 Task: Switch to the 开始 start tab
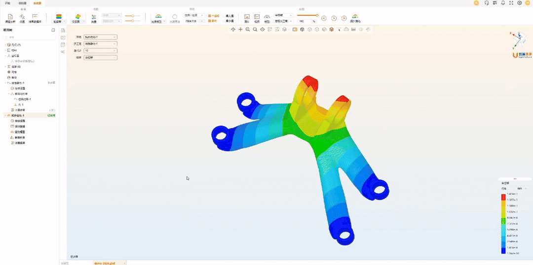tap(7, 3)
